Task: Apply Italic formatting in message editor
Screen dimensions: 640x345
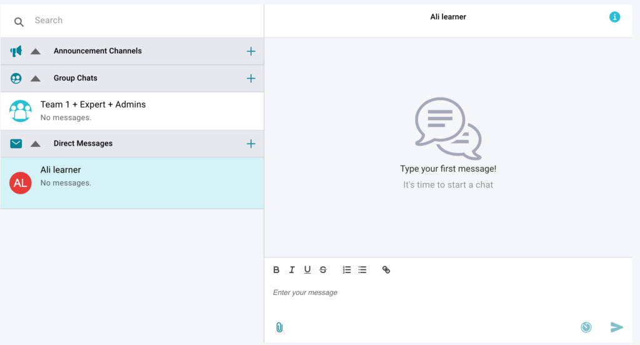Action: tap(292, 270)
